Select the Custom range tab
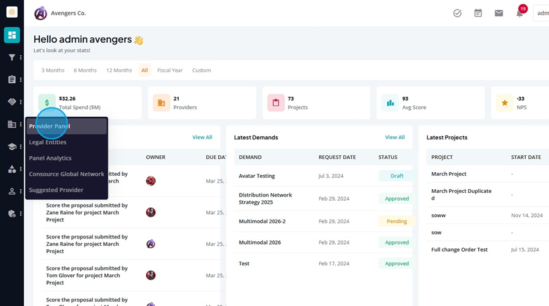 202,70
